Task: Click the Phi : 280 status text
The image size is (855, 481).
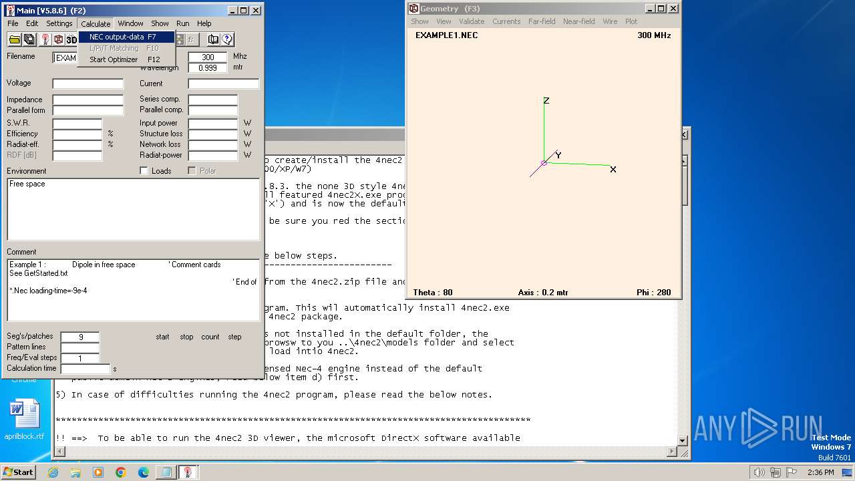Action: (654, 293)
